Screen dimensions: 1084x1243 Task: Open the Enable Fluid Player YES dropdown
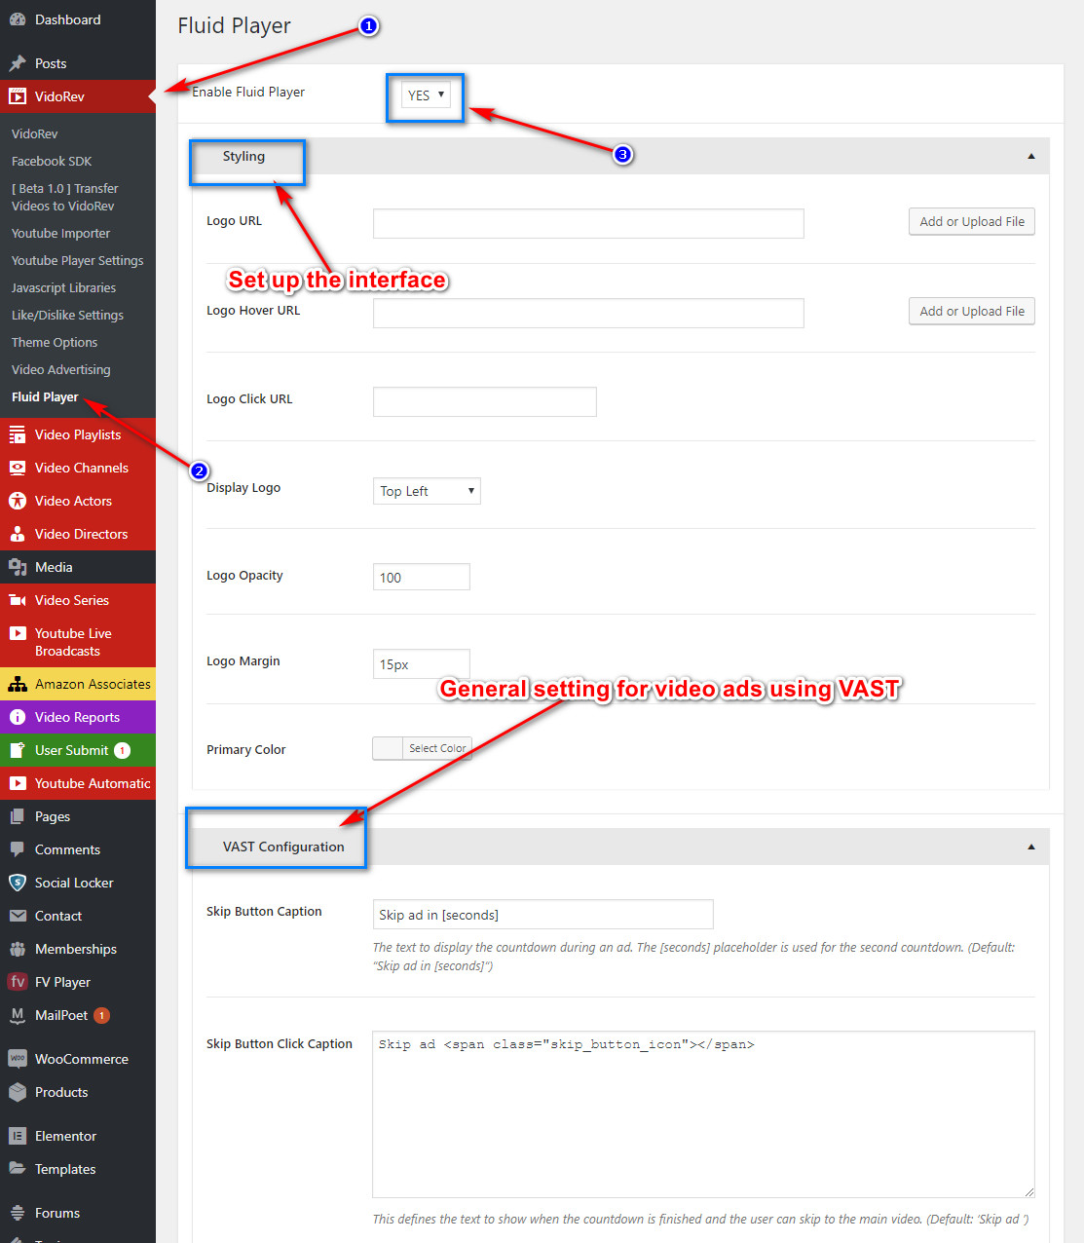[426, 95]
